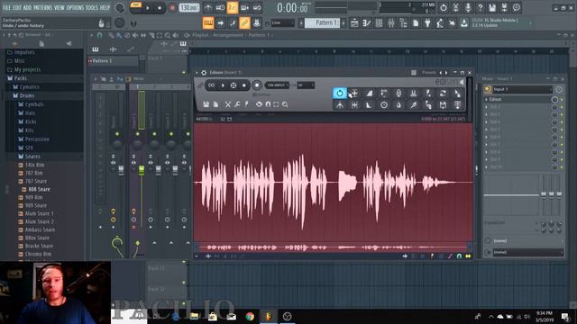The width and height of the screenshot is (577, 324).
Task: Click Edison brush clean-up icon
Action: tap(413, 105)
